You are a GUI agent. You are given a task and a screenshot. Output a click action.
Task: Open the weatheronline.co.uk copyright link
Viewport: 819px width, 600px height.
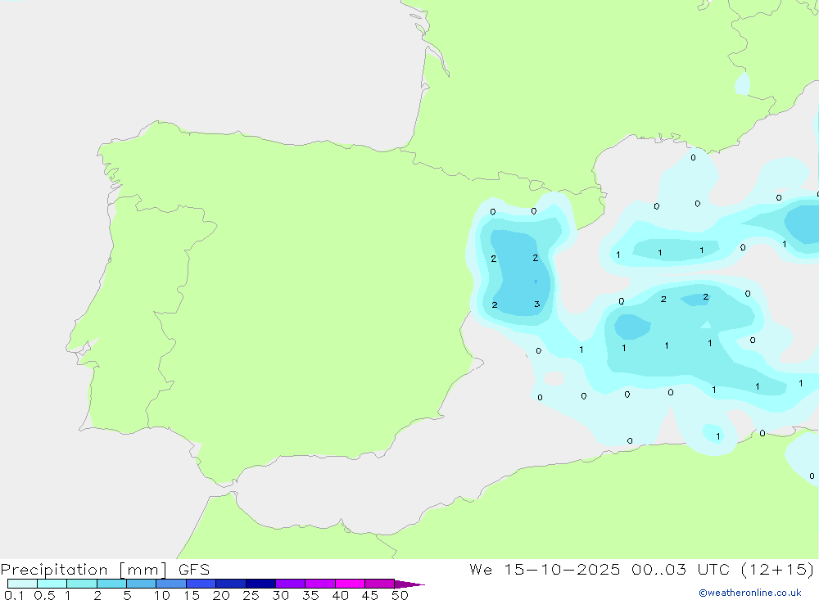click(750, 593)
